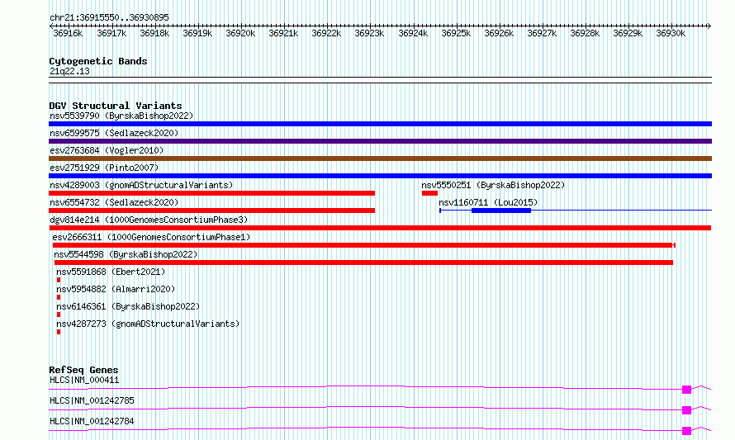
Task: Click the nsv6554732 (Sedlazeck2020) label
Action: click(x=114, y=202)
